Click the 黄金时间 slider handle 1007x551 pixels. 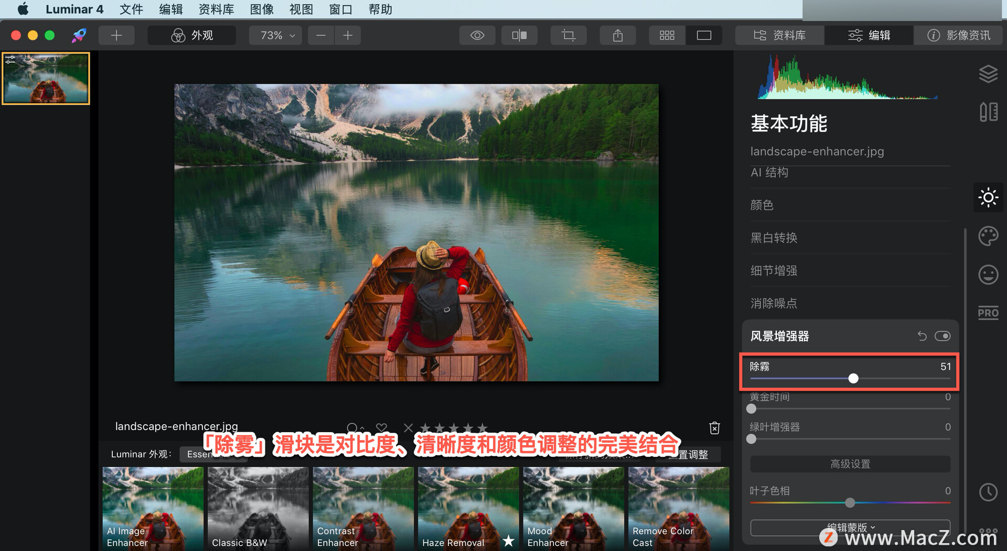(752, 409)
